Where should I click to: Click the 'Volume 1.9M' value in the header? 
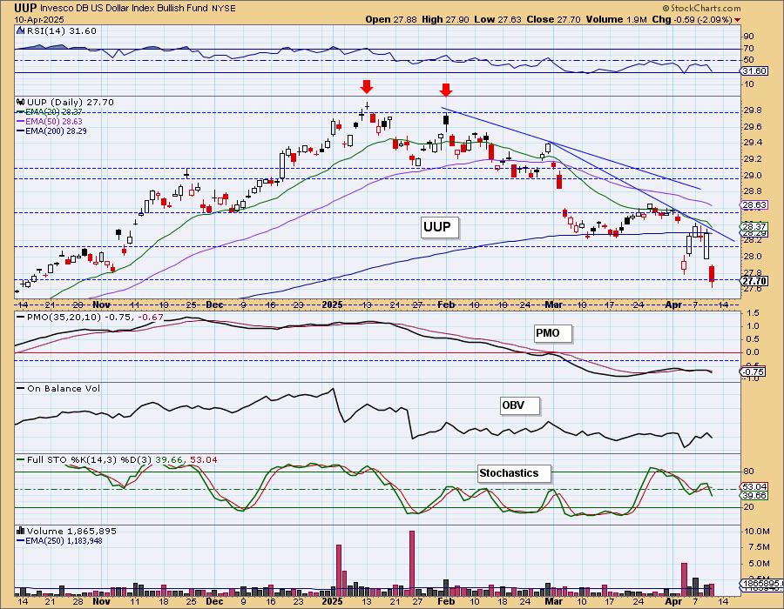coord(617,19)
